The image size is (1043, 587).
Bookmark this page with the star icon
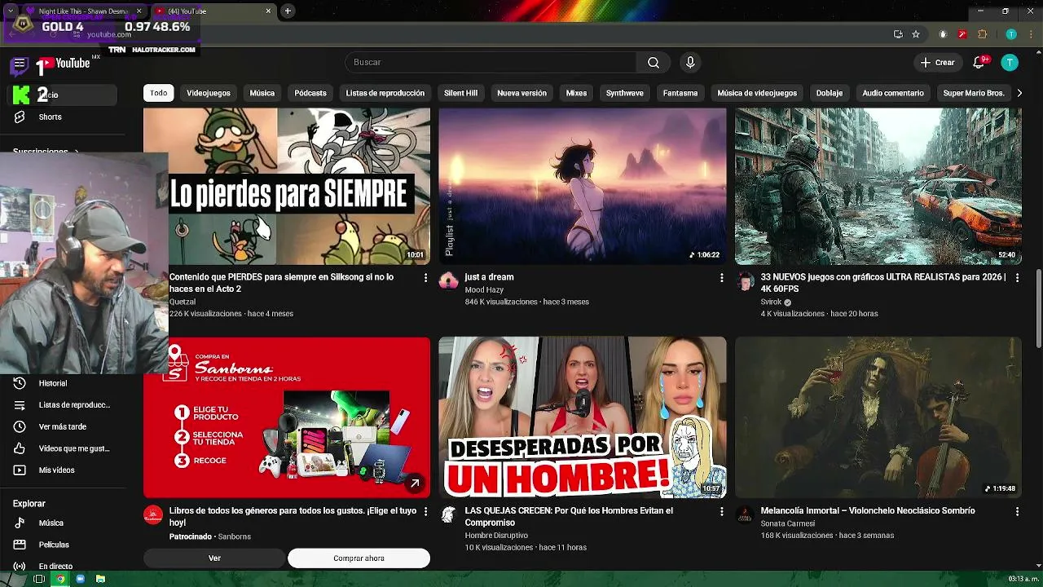pos(916,34)
